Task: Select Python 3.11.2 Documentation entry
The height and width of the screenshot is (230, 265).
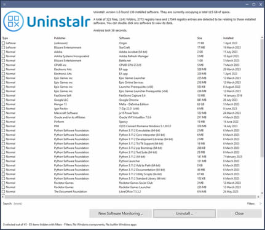Action: pyautogui.click(x=142, y=170)
